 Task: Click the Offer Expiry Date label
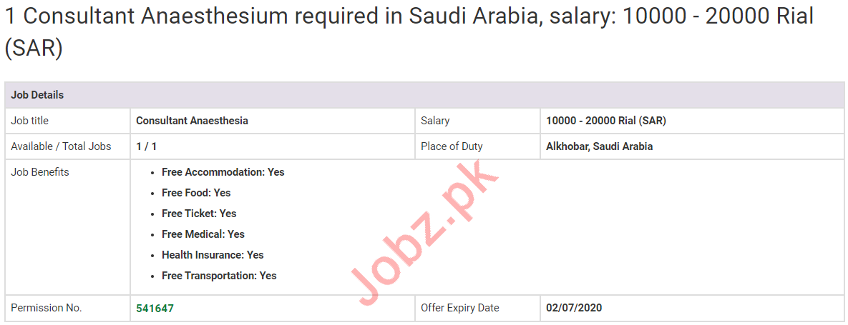(x=459, y=308)
